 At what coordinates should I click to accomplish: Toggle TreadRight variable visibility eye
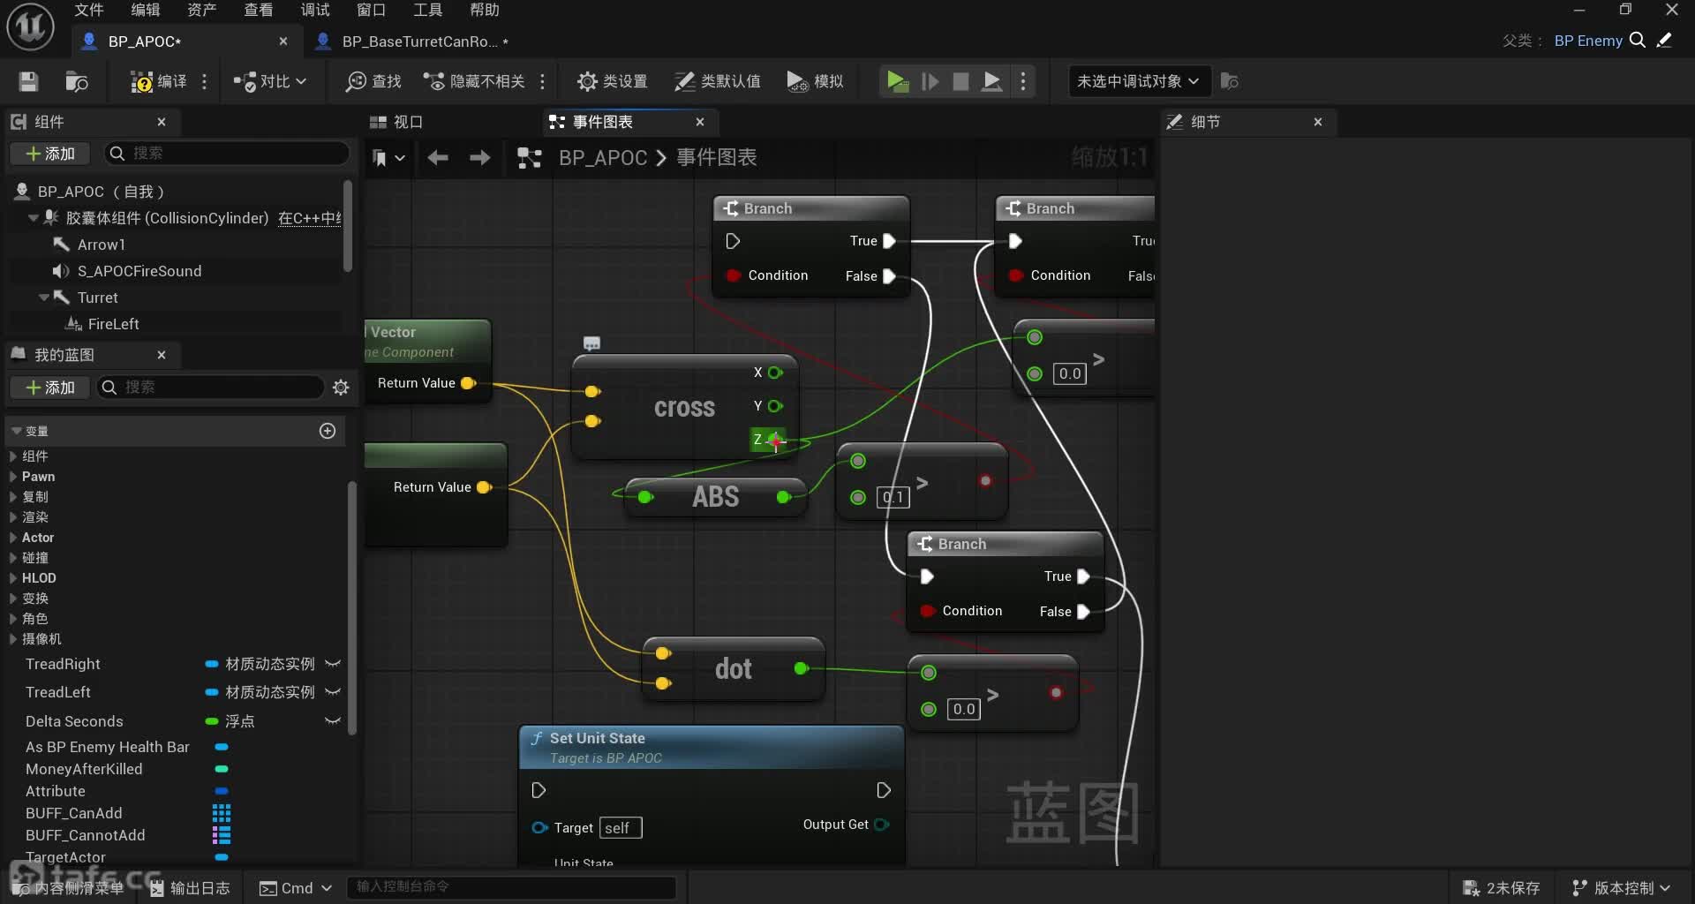tap(333, 664)
